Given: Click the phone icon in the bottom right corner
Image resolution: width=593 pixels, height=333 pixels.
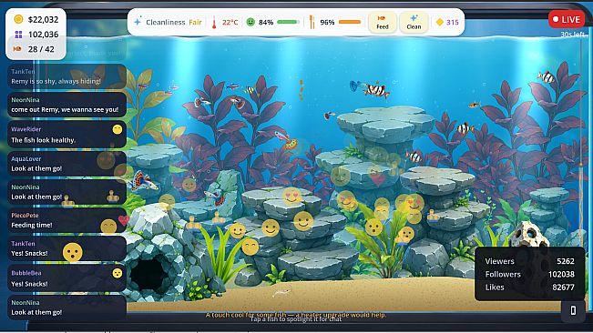Looking at the screenshot, I should coord(573,310).
